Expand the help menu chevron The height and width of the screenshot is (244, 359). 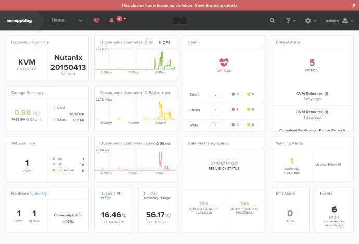point(294,21)
